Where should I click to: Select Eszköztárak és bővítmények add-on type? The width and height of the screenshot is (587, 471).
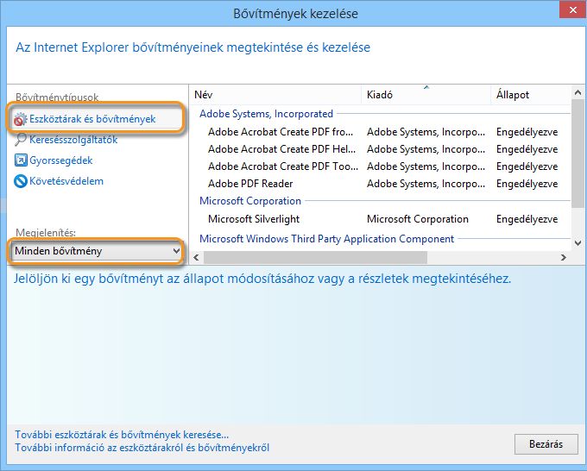[x=96, y=119]
